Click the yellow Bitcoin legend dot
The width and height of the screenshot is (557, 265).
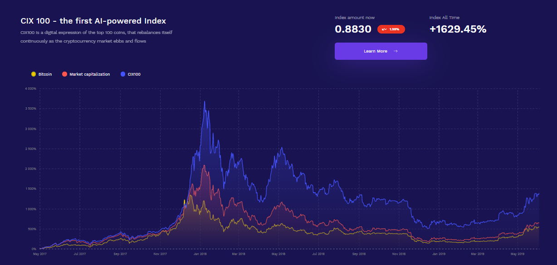point(34,74)
